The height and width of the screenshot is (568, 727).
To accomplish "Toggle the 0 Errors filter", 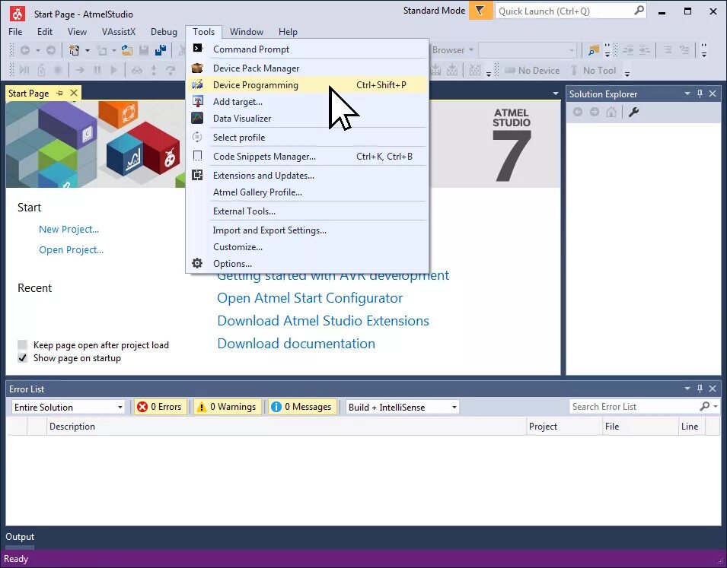I will [x=161, y=407].
